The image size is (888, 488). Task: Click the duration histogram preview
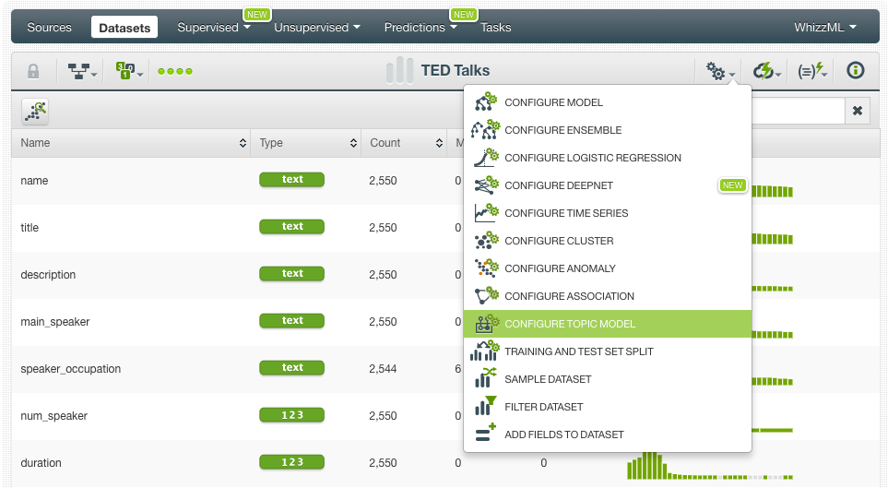710,465
